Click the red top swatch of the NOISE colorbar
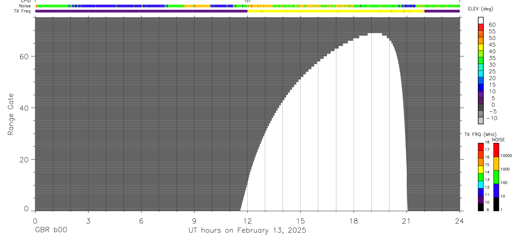517x239 pixels. (x=496, y=150)
